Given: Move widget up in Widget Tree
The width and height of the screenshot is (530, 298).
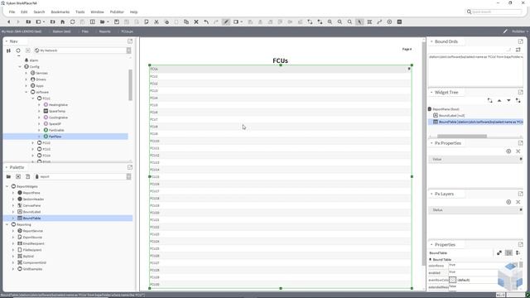Looking at the screenshot, I should tap(499, 101).
